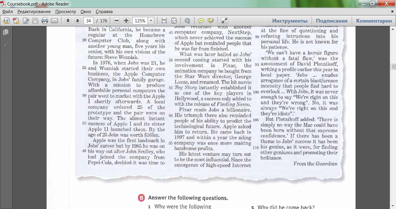Open the Файл menu
This screenshot has width=396, height=209.
[x=8, y=12]
